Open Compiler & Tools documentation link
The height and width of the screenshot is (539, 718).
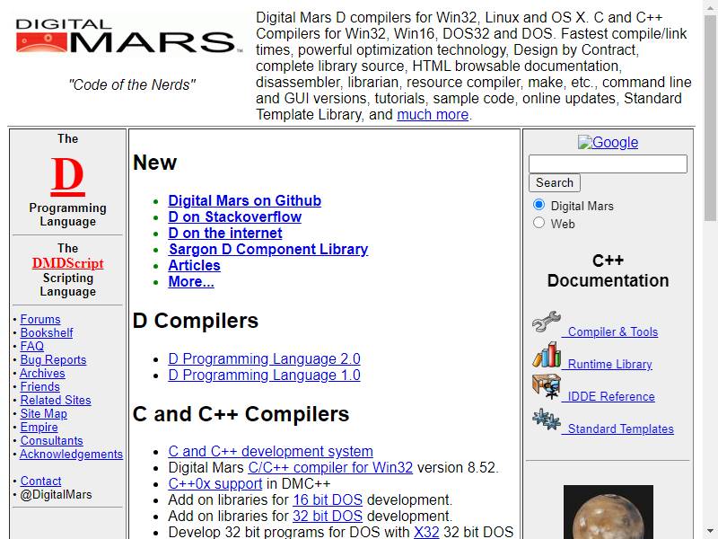pos(613,331)
